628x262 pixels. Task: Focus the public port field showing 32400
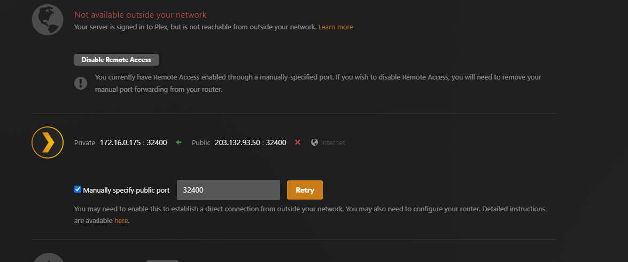(x=228, y=190)
